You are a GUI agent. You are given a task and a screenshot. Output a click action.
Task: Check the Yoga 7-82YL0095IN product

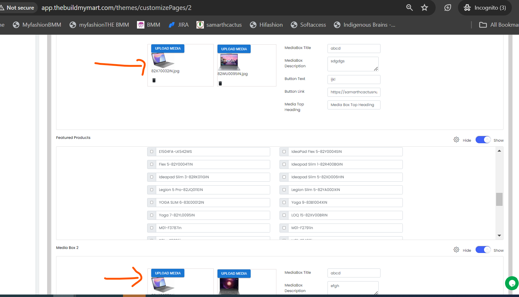[152, 215]
